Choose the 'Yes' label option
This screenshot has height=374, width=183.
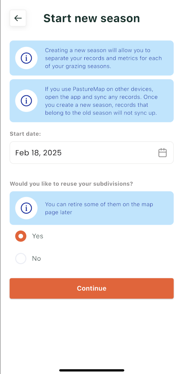(x=37, y=236)
